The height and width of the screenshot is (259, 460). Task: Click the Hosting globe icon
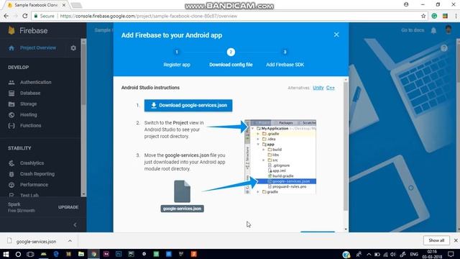point(11,115)
